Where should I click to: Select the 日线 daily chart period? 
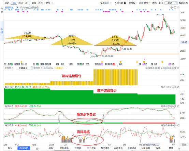pos(14,3)
